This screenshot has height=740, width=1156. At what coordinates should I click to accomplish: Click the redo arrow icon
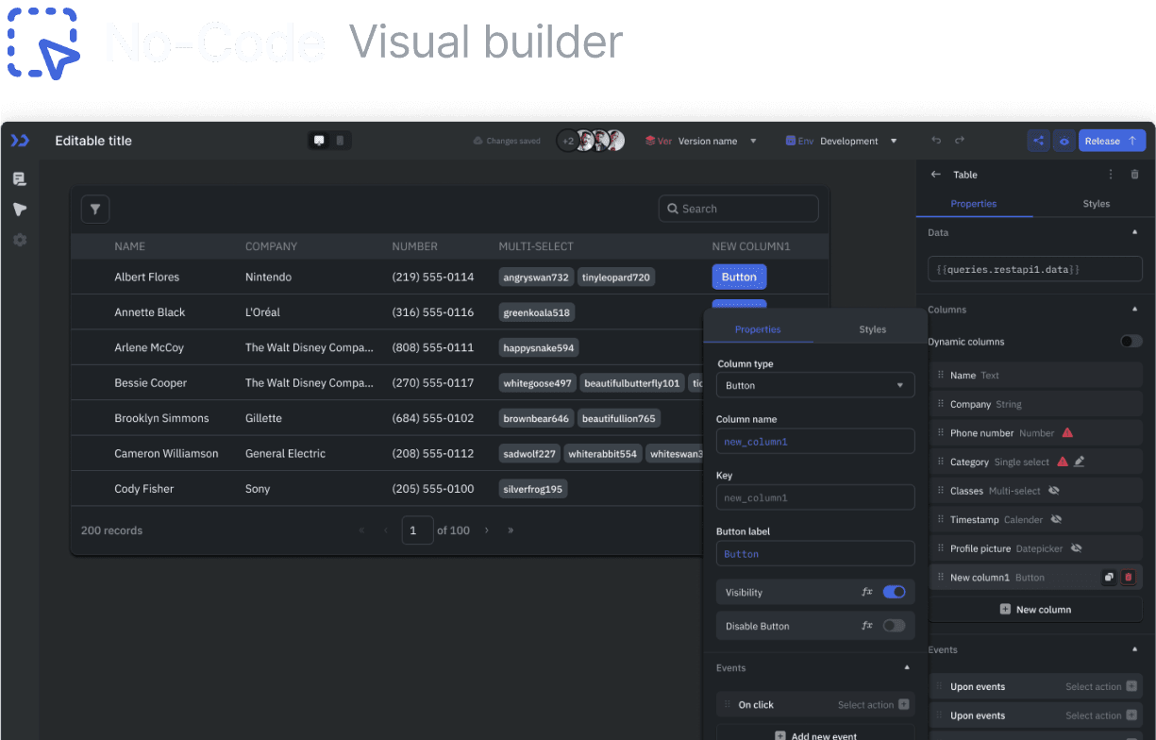pyautogui.click(x=960, y=141)
